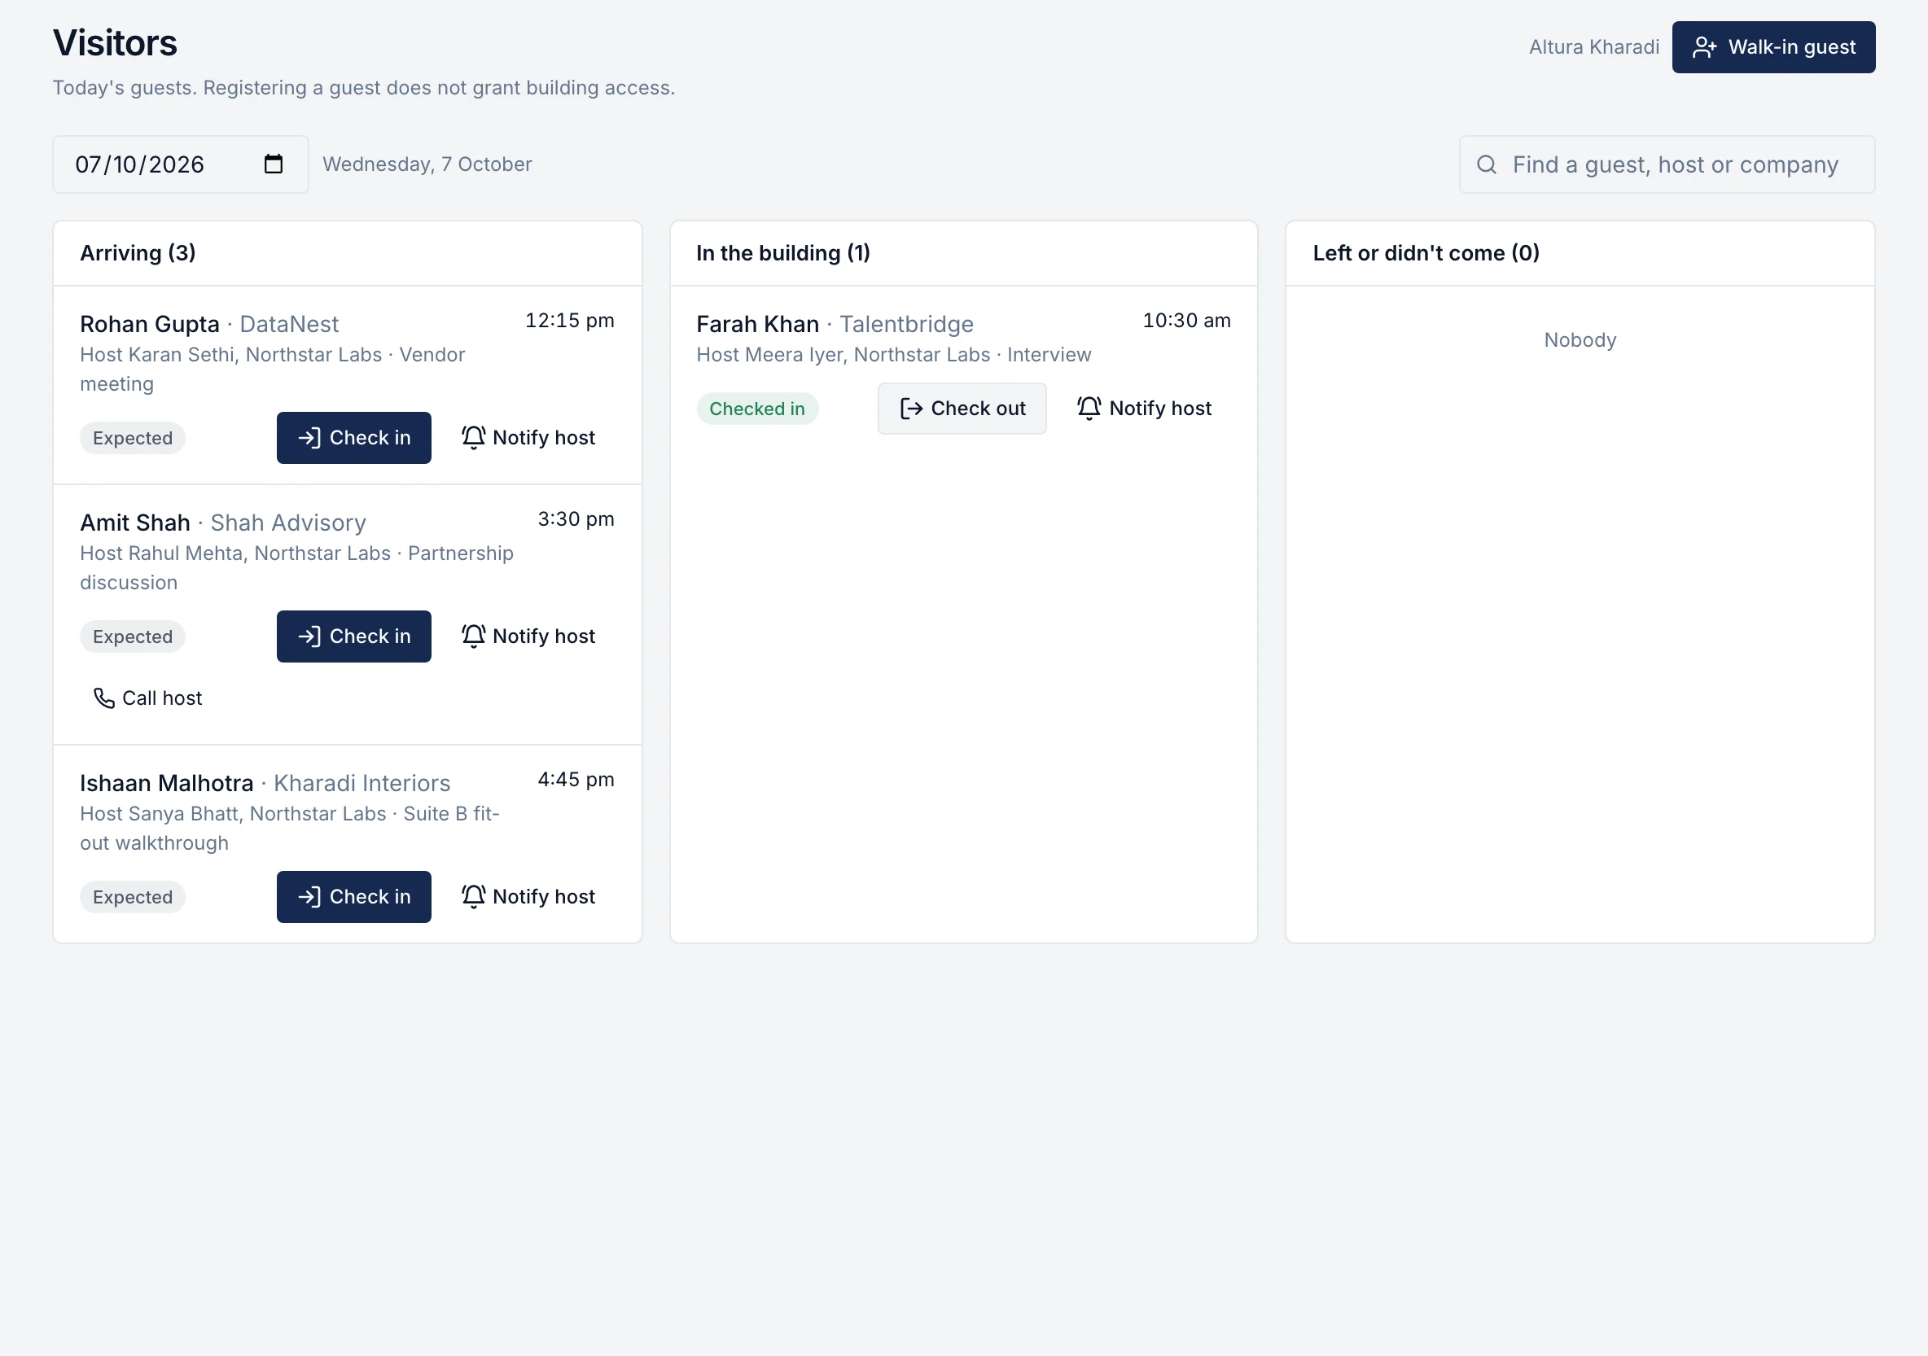Image resolution: width=1928 pixels, height=1356 pixels.
Task: Click the Expected badge for Rohan Gupta
Action: point(133,438)
